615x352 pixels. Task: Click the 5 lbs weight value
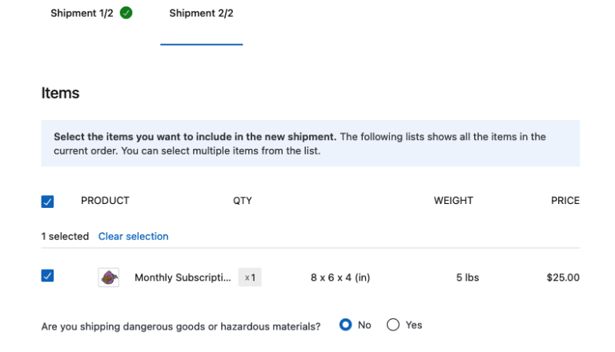(x=467, y=278)
